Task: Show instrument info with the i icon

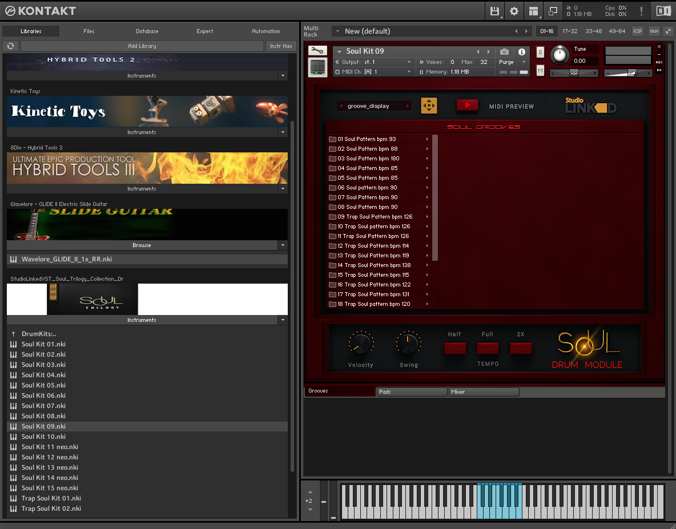Action: click(522, 52)
